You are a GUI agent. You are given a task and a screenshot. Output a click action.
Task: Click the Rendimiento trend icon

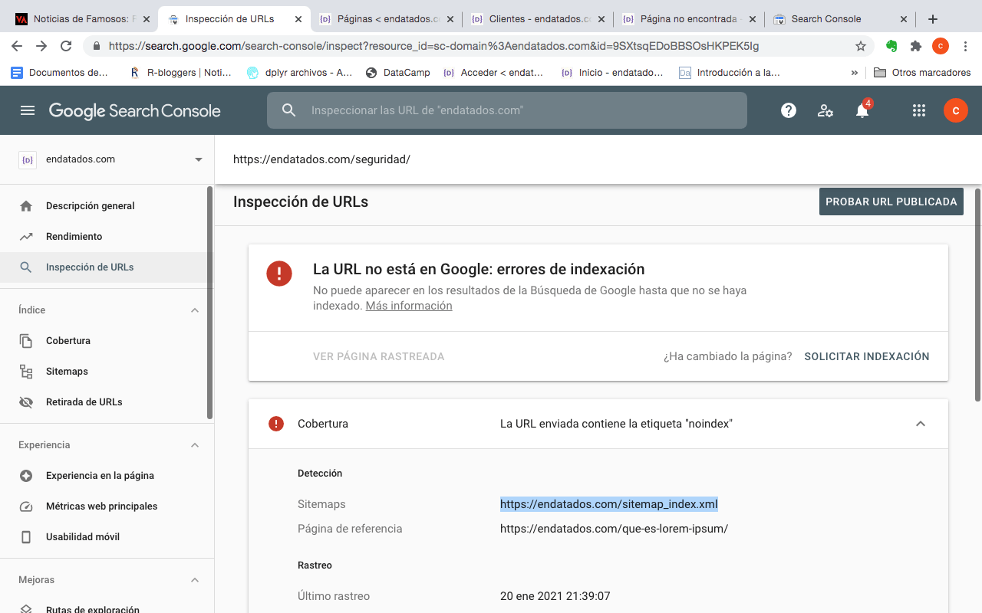point(26,237)
